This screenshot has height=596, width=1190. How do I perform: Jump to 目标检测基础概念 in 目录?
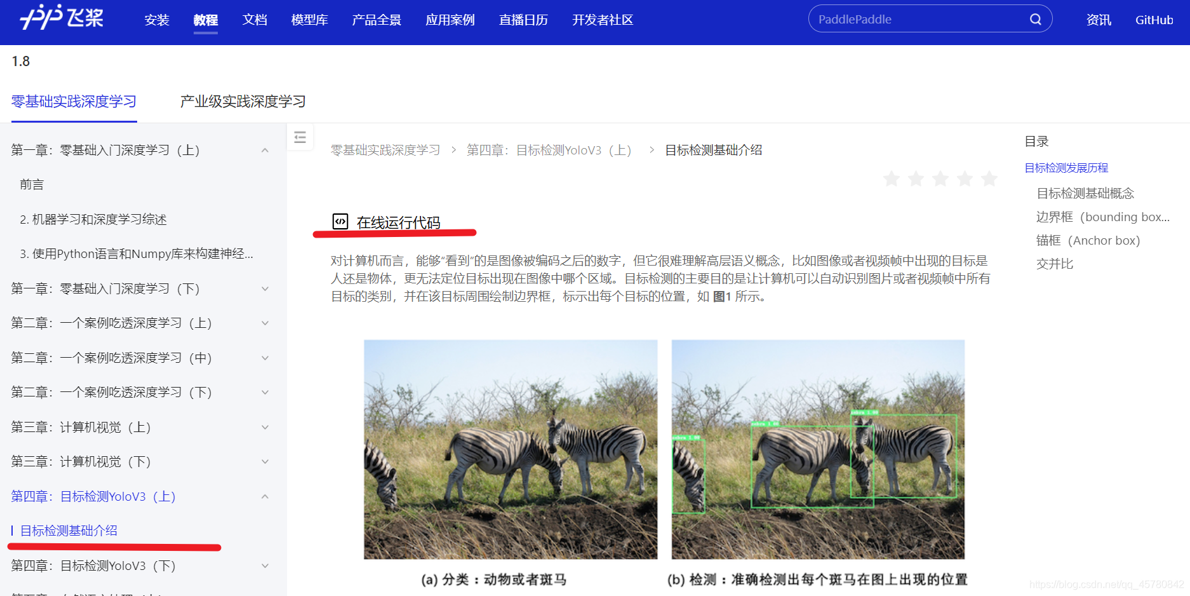pyautogui.click(x=1085, y=193)
